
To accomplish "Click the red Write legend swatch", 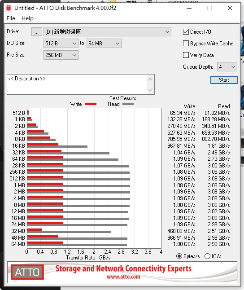I will click(91, 104).
